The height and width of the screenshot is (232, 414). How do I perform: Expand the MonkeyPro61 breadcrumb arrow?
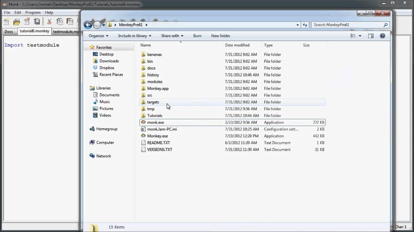click(147, 25)
